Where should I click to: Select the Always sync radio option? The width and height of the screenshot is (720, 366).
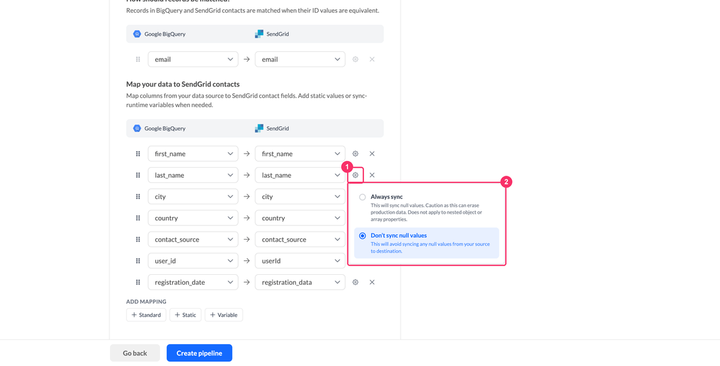(362, 197)
